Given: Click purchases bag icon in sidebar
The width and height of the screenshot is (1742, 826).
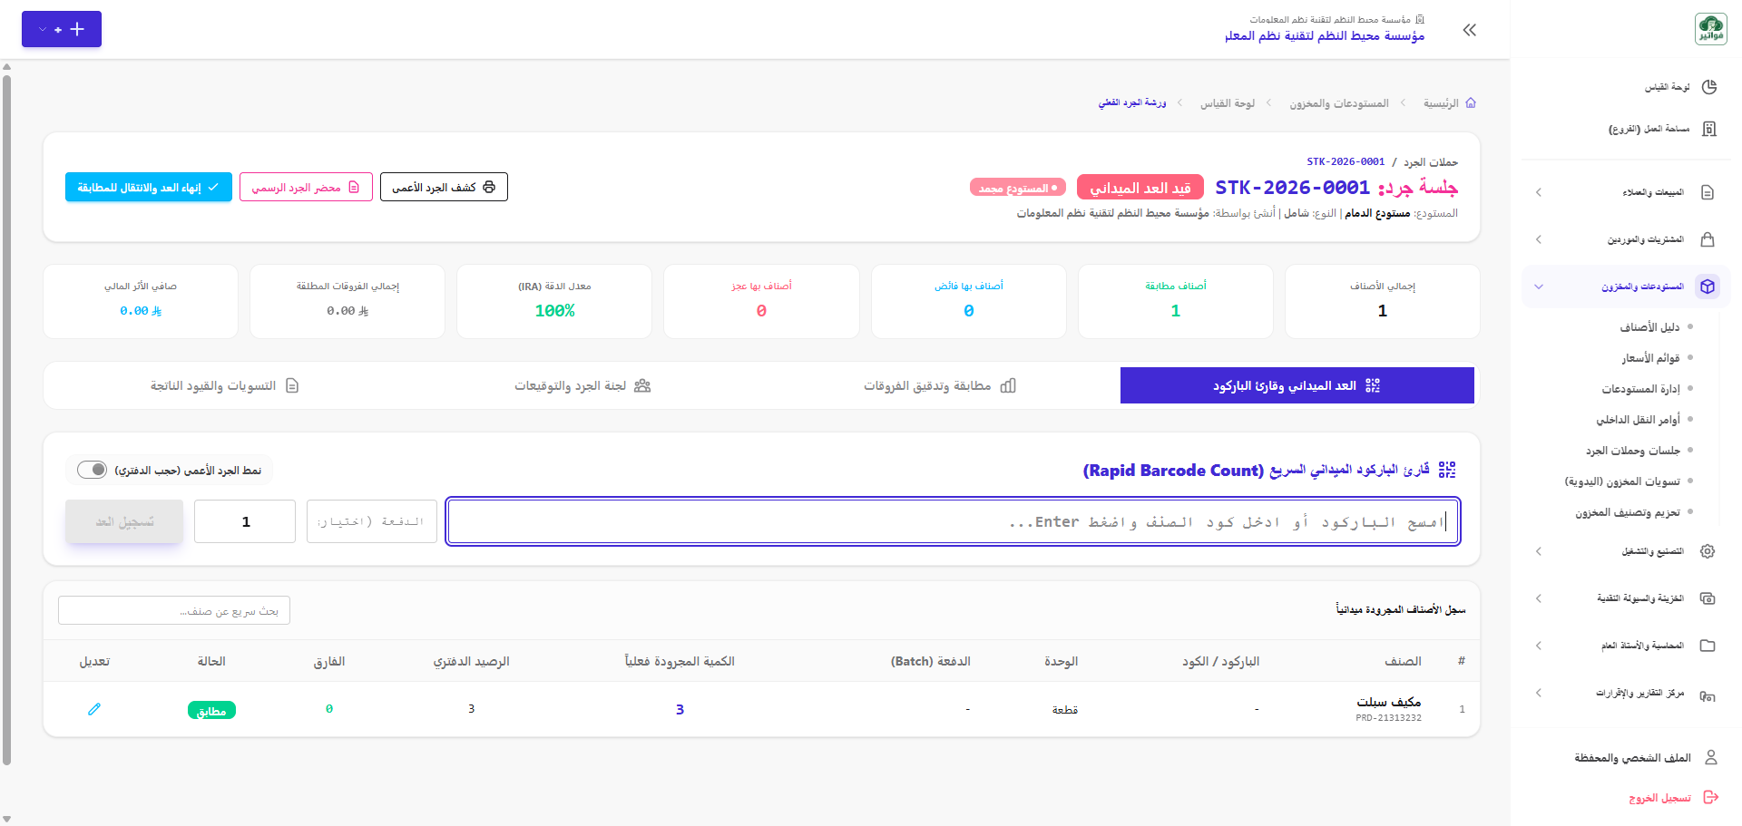Looking at the screenshot, I should [x=1708, y=239].
